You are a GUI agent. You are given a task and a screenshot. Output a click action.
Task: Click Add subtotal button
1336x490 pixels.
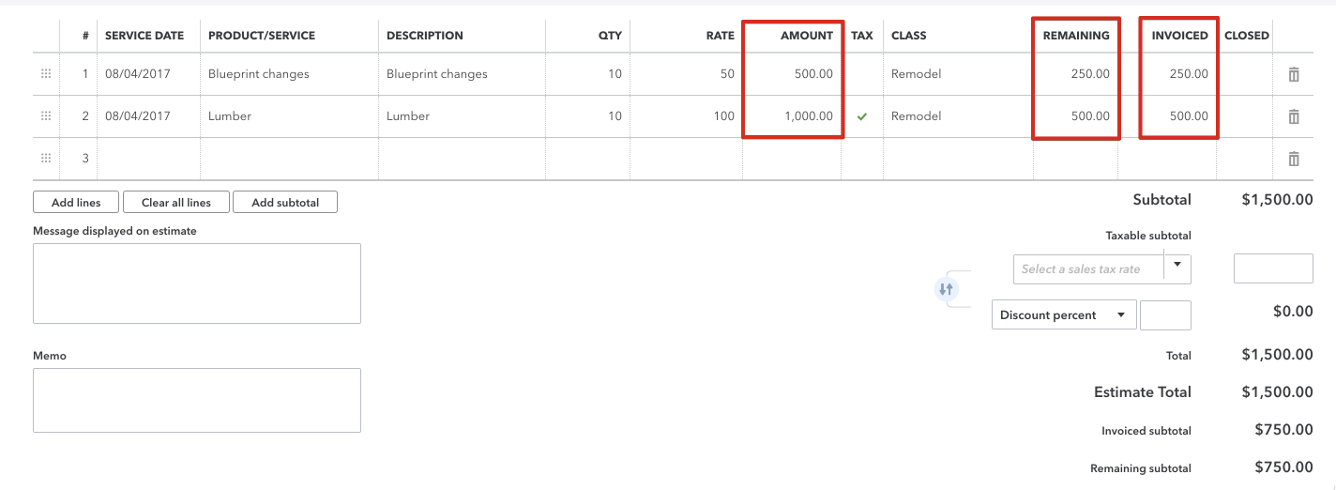285,202
